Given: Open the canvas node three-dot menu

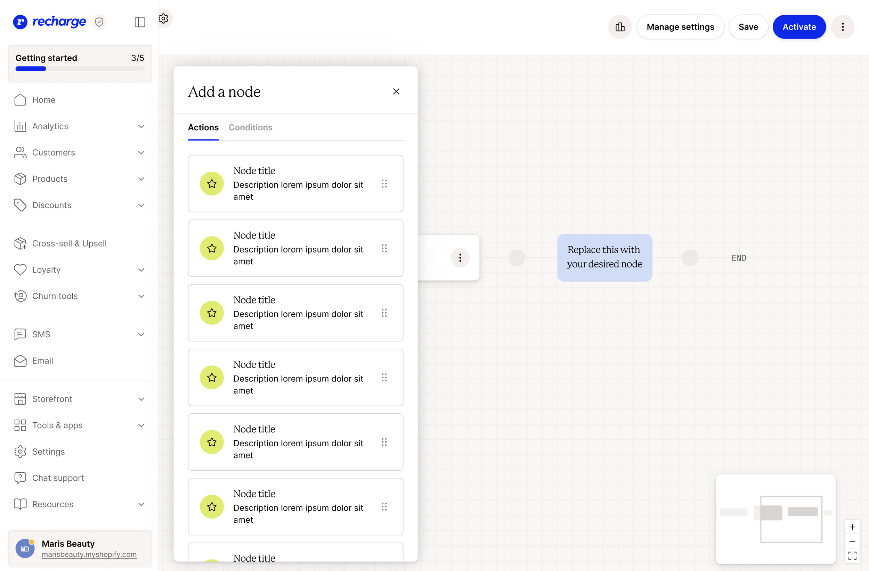Looking at the screenshot, I should tap(460, 258).
